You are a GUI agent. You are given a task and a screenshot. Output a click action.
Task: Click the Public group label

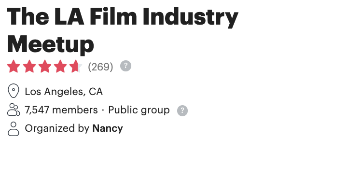pyautogui.click(x=139, y=110)
